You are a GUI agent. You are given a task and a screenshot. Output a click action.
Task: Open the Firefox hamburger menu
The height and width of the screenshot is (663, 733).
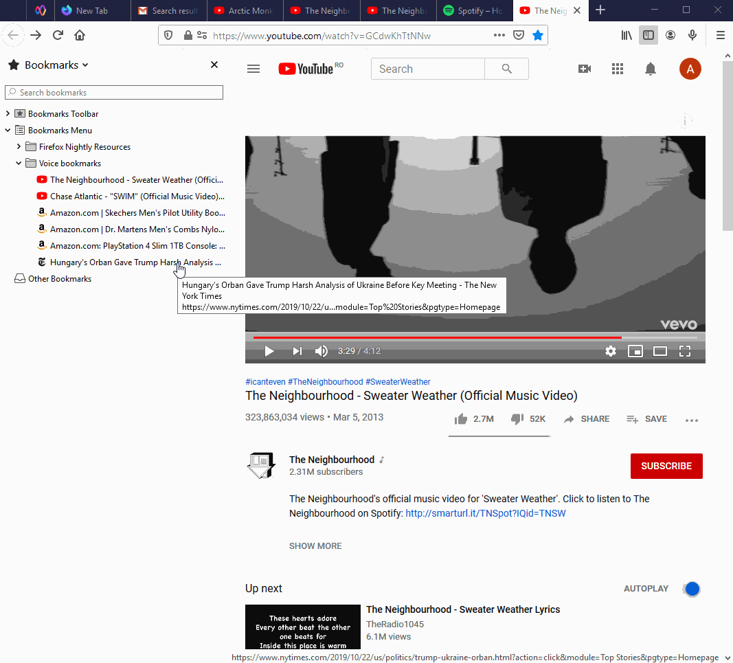click(x=721, y=35)
